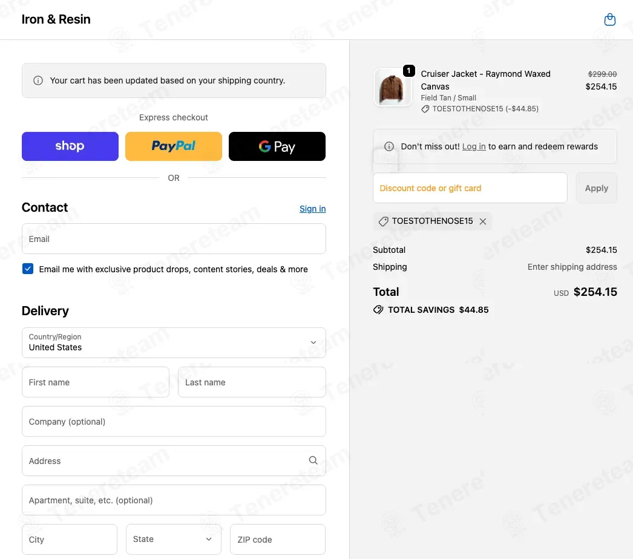Viewport: 633px width, 559px height.
Task: Select Google Pay express checkout
Action: (277, 146)
